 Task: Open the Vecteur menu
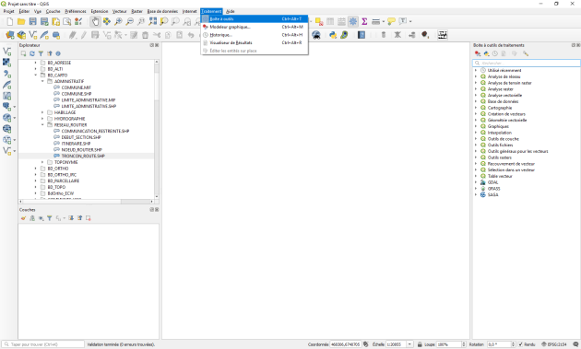tap(120, 11)
